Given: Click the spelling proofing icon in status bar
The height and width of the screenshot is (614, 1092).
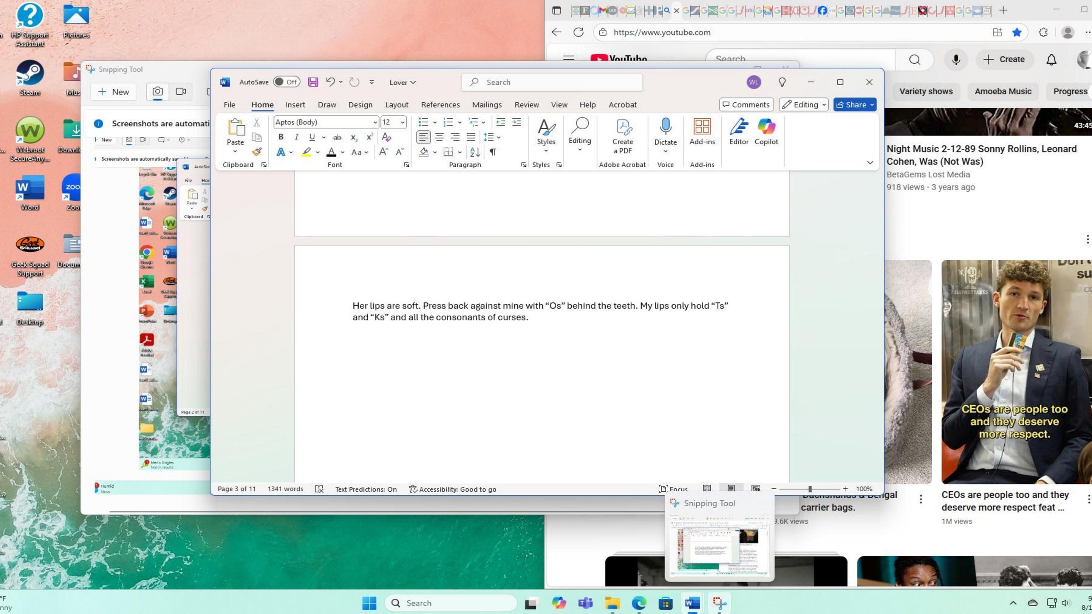Looking at the screenshot, I should click(x=319, y=489).
